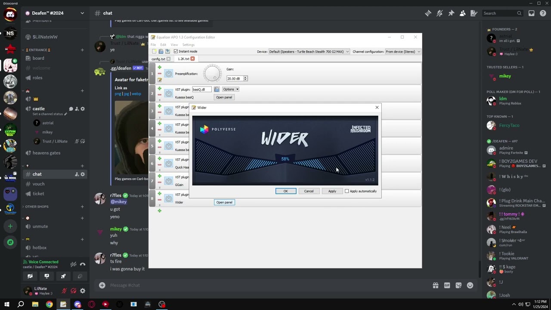The image size is (551, 310).
Task: Open GIF picker in message bar
Action: point(447,285)
